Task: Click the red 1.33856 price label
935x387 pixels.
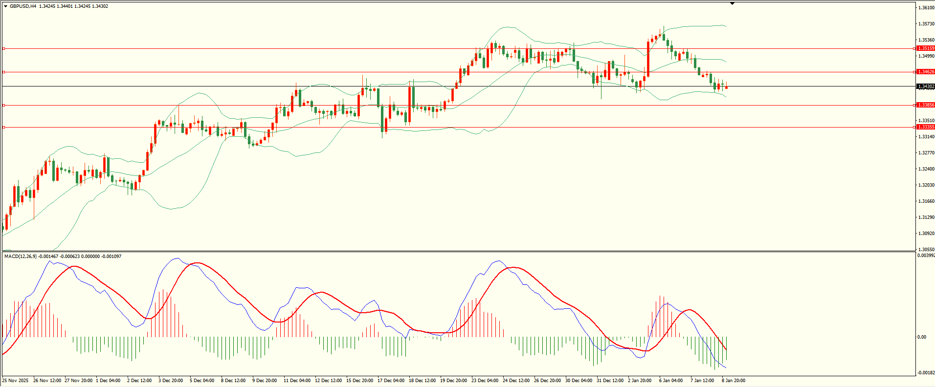Action: (925, 105)
